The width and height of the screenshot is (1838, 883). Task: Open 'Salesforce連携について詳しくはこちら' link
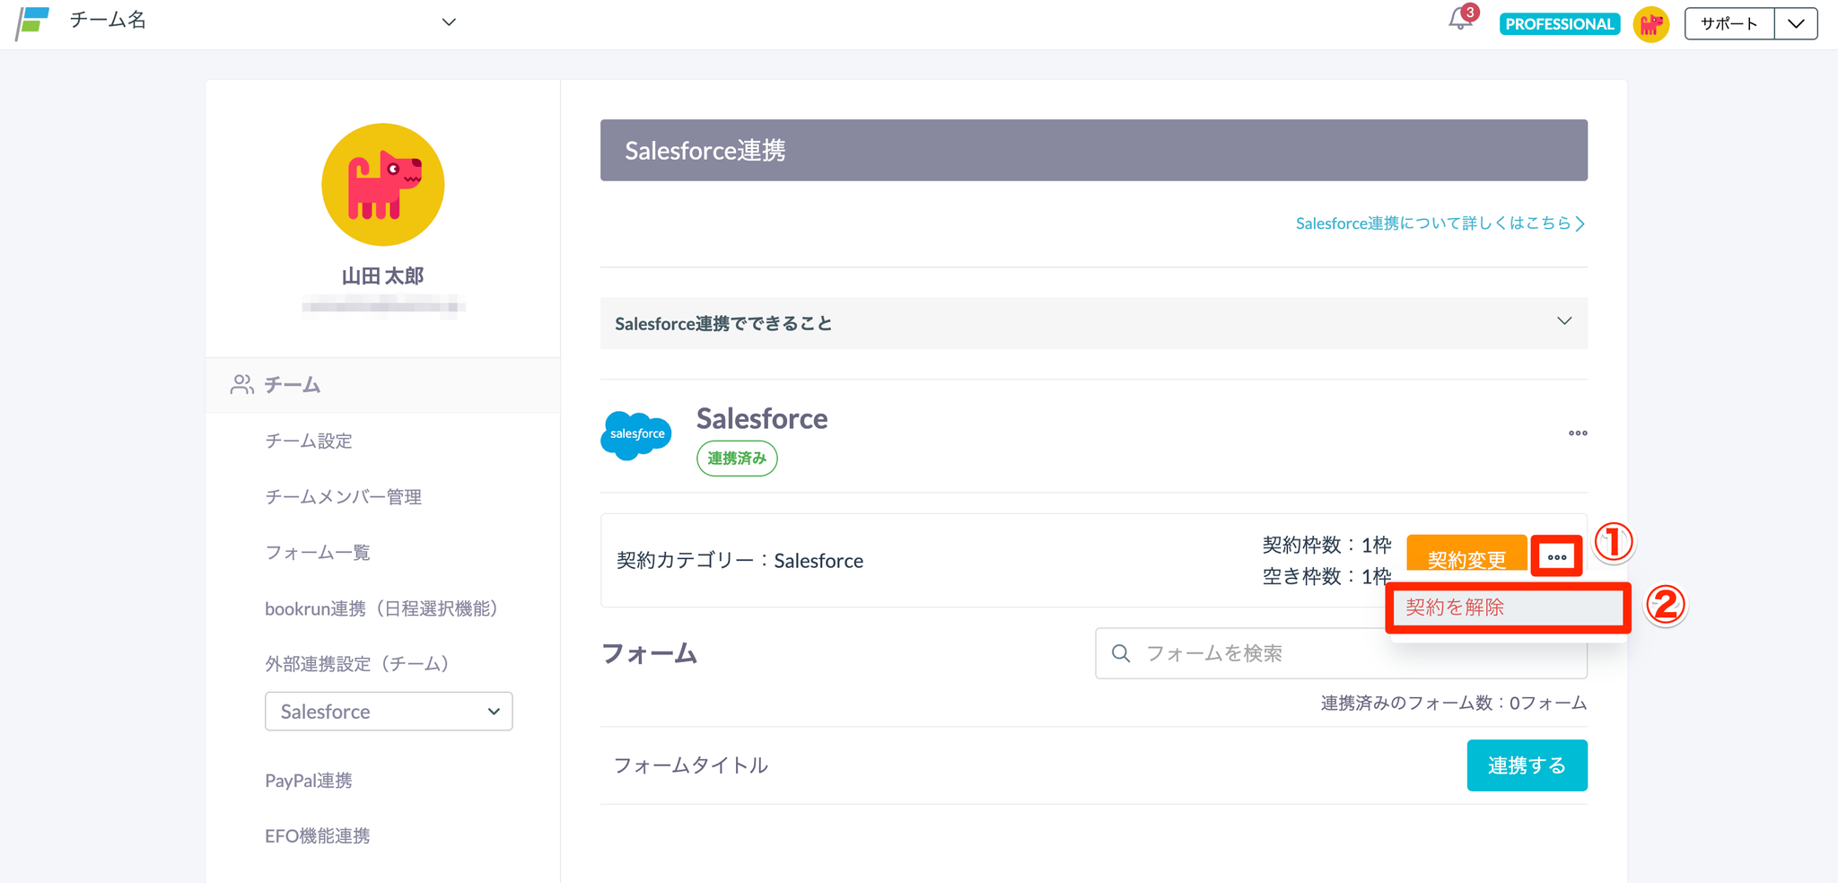click(1440, 223)
